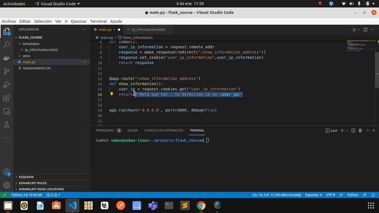This screenshot has height=213, width=379.
Task: Open the Editar menu
Action: click(25, 21)
